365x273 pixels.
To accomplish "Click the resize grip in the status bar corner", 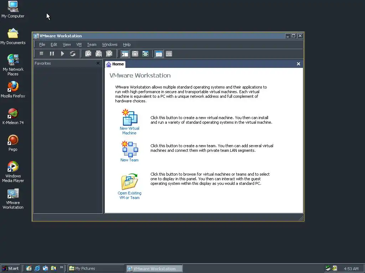I will [301, 218].
